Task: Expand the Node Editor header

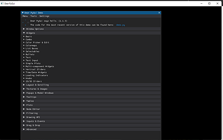Action: click(x=91, y=109)
